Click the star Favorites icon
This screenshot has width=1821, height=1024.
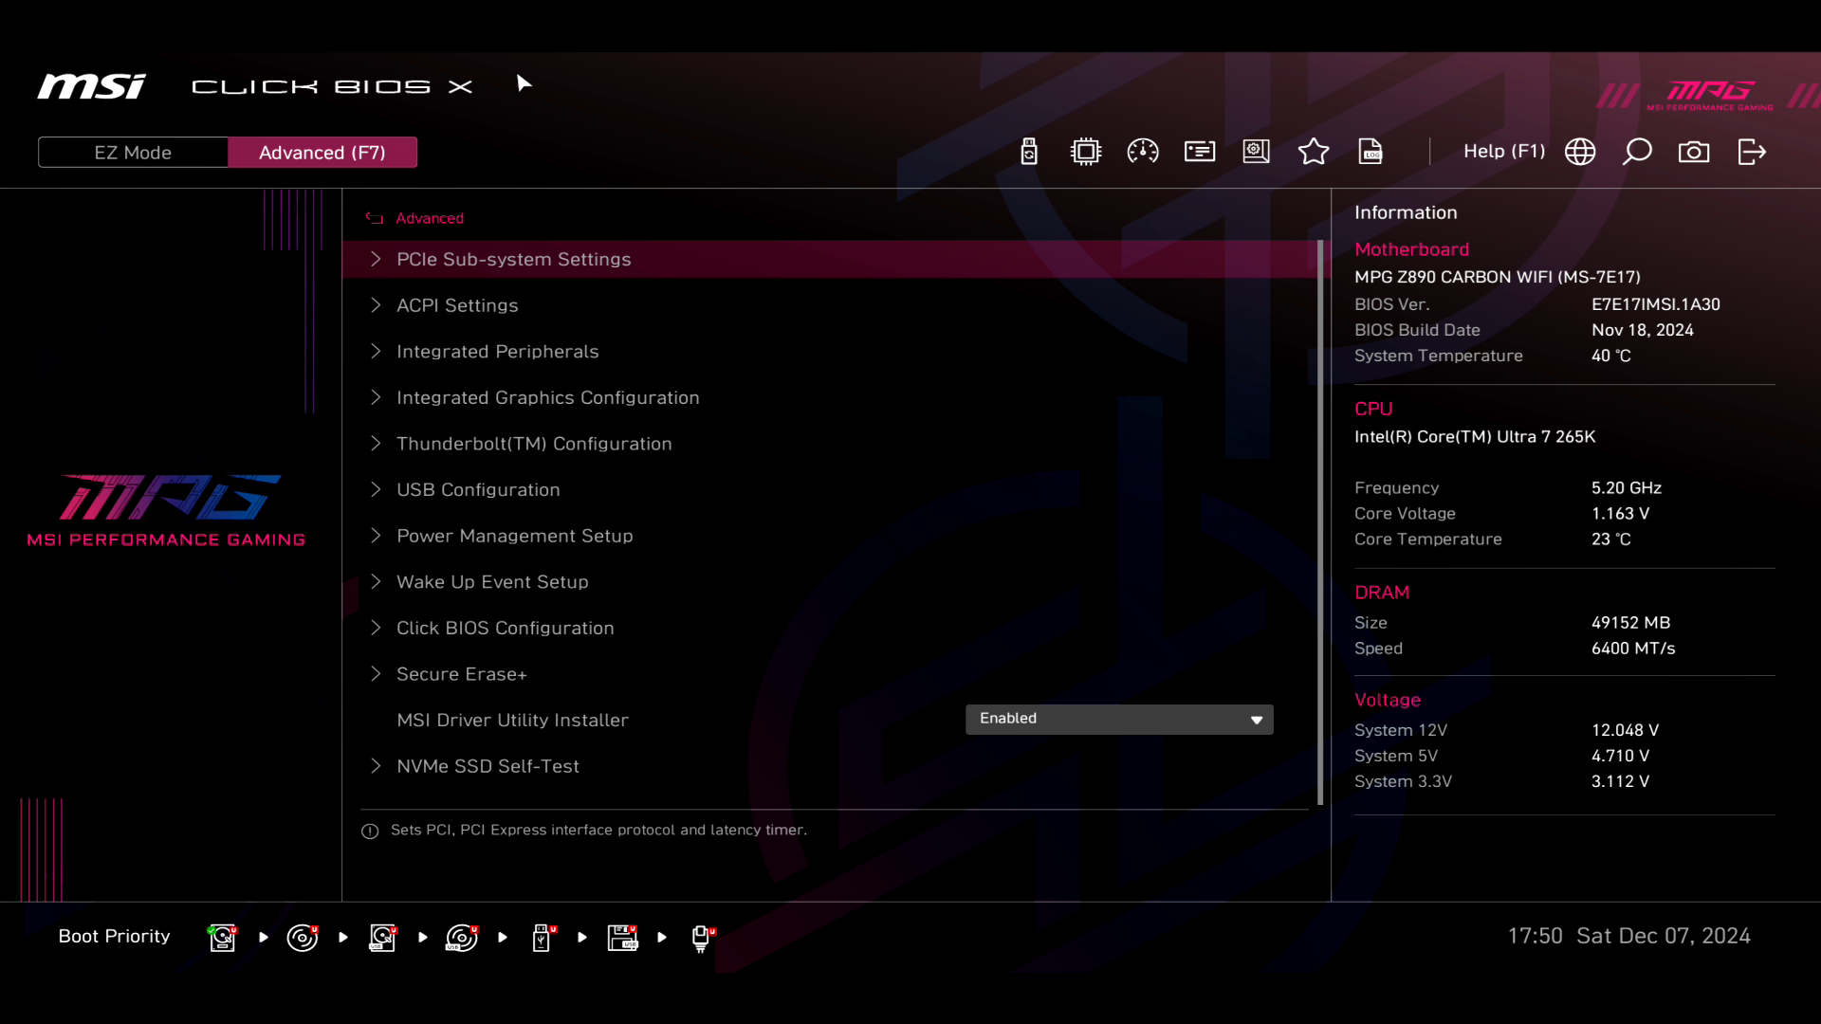(x=1314, y=152)
